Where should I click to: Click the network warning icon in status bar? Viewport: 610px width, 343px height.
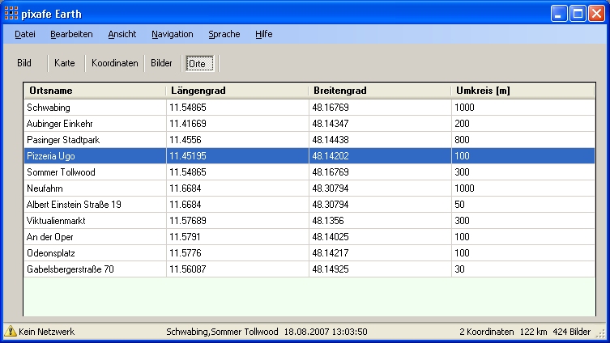(x=11, y=332)
